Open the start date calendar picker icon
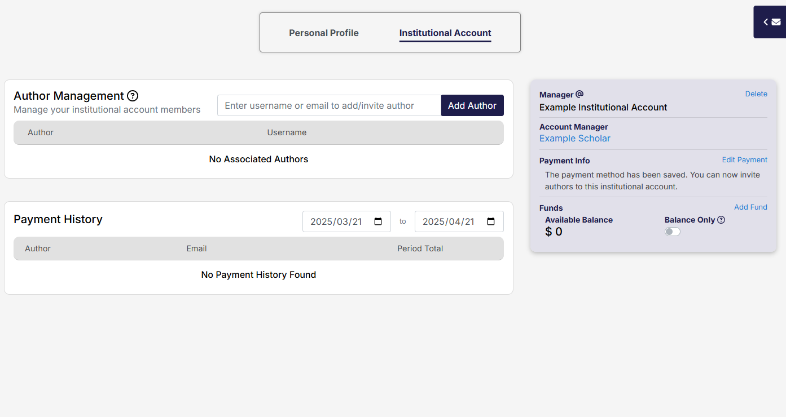 379,221
